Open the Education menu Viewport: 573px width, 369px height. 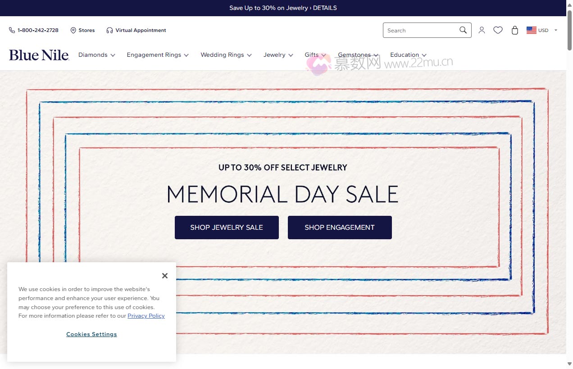408,55
